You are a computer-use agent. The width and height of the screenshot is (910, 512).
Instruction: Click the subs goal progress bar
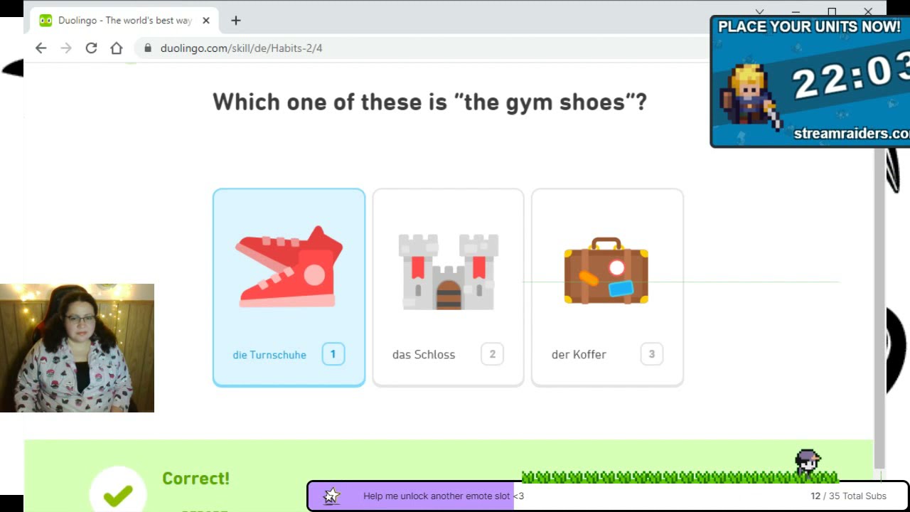tap(608, 496)
